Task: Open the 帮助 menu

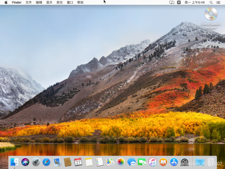Action: pos(80,2)
